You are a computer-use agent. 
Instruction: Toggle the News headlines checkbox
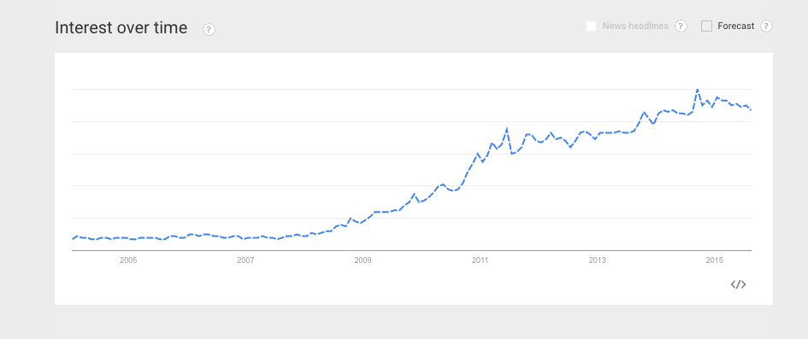(591, 26)
